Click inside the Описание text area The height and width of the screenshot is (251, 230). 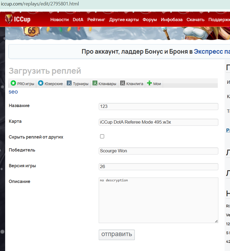(158, 200)
